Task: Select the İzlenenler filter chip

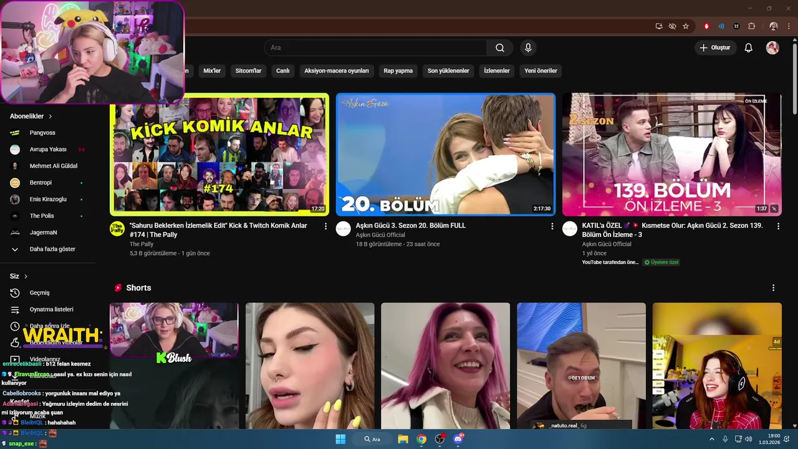Action: point(497,71)
